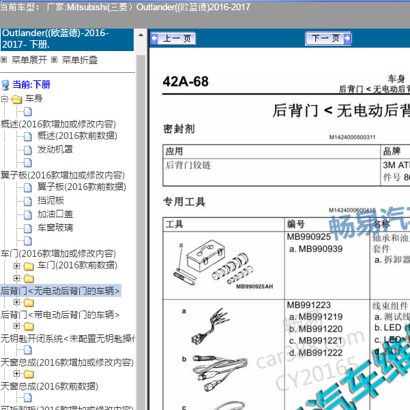The width and height of the screenshot is (410, 410).
Task: Click page icon beside 概述(2016款前数据)
Action: click(x=28, y=136)
